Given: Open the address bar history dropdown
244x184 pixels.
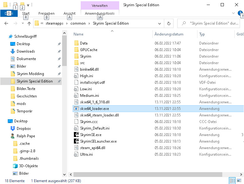Looking at the screenshot, I should coord(160,23).
